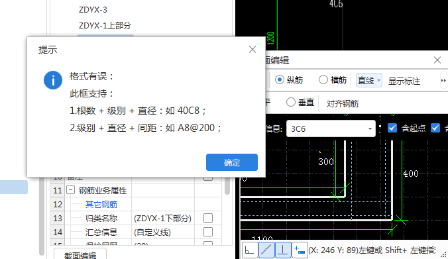Select the ZDYX-1上部分 list item
This screenshot has height=259, width=448.
coord(105,26)
